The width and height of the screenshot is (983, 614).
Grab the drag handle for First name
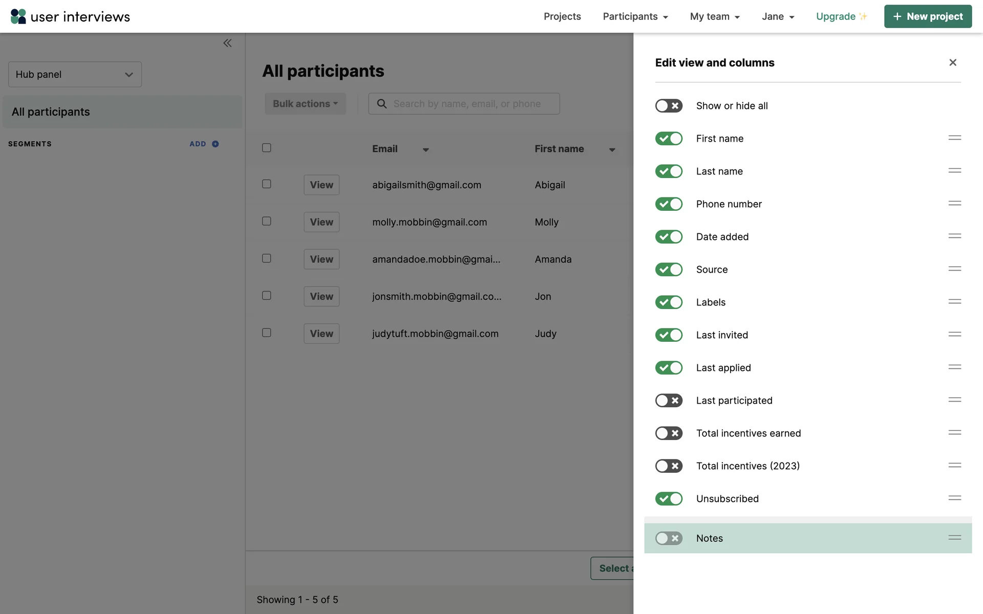(954, 138)
